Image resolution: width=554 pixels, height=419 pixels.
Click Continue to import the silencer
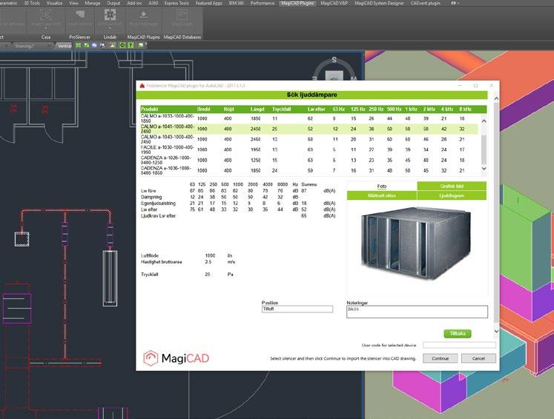tap(441, 358)
